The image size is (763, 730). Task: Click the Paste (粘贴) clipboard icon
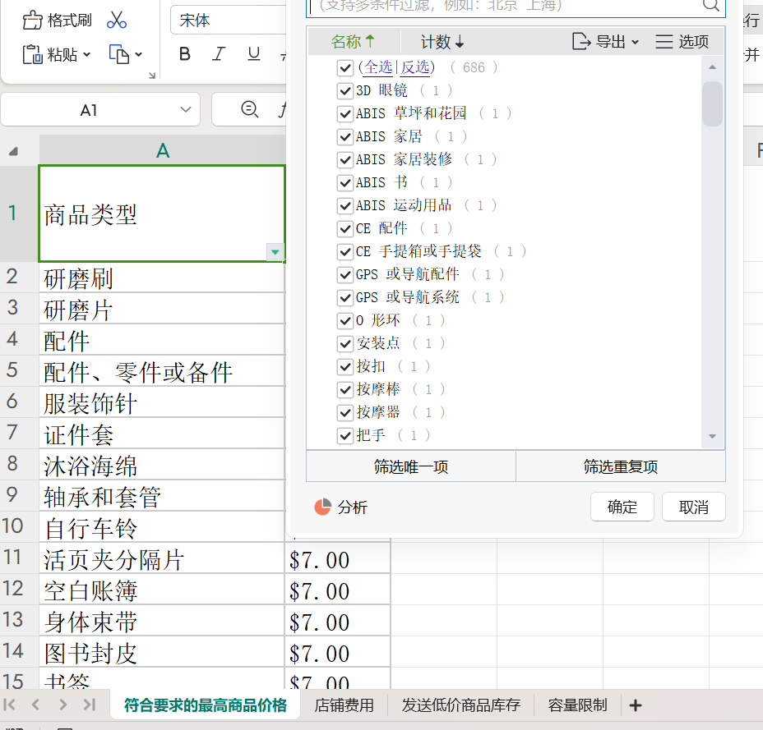[33, 54]
